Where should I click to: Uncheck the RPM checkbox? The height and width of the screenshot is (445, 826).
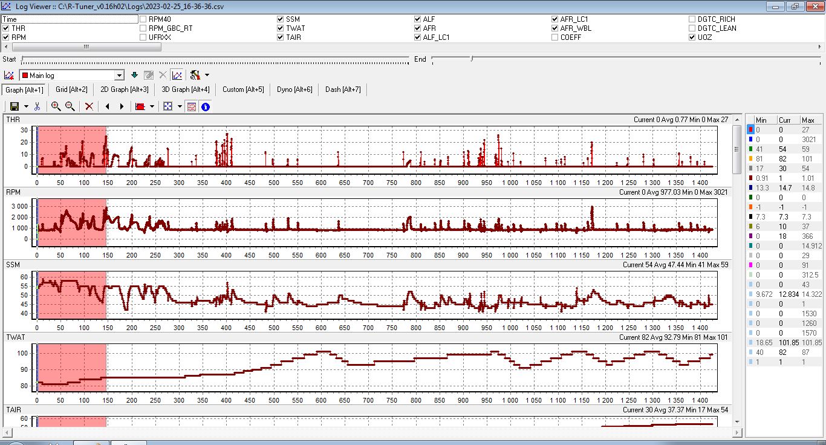[6, 37]
